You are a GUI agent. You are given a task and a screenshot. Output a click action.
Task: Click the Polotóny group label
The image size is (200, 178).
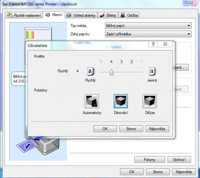(41, 90)
